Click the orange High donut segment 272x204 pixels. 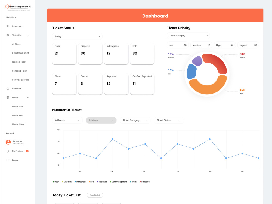click(x=207, y=89)
